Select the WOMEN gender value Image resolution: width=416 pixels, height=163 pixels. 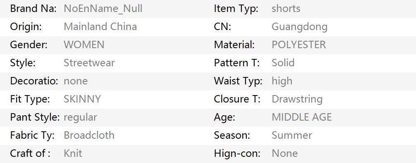tap(84, 45)
